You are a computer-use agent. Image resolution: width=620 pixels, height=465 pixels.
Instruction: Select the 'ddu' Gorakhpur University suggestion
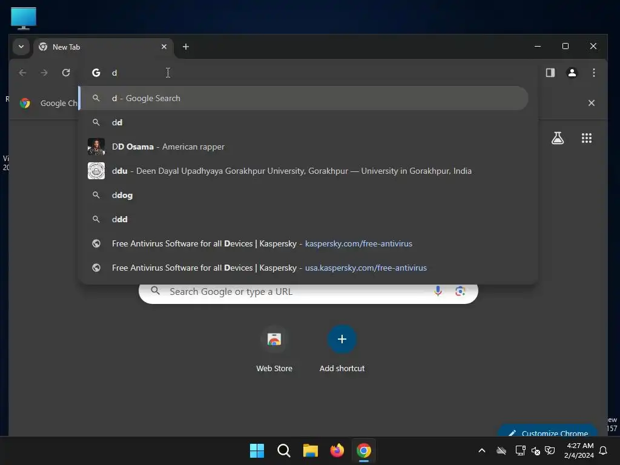304,171
